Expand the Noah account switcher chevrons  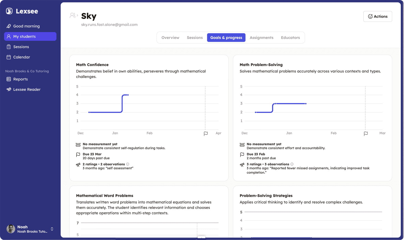(52, 229)
